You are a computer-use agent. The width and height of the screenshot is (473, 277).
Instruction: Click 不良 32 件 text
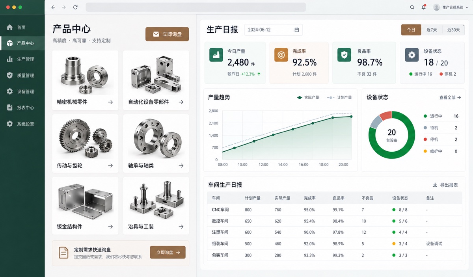367,74
